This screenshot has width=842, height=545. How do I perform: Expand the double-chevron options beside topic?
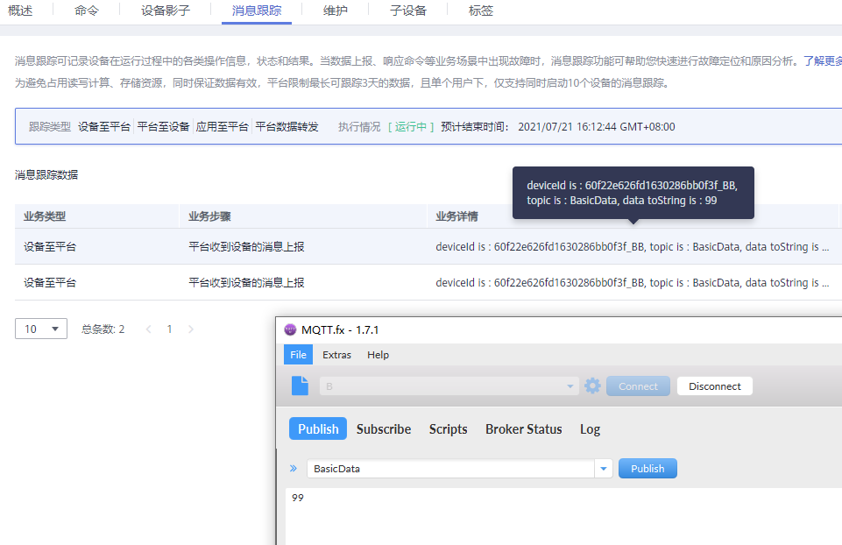coord(294,468)
